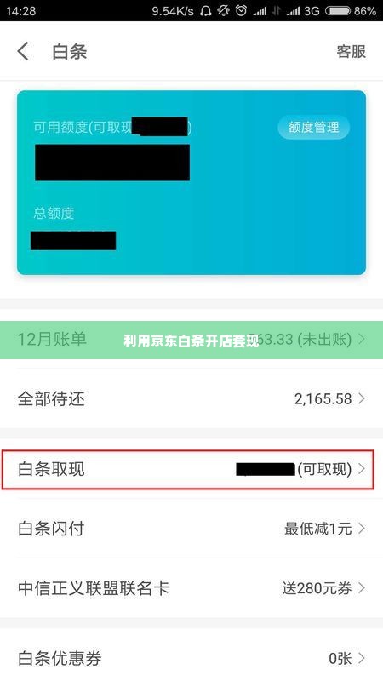Open 客服 customer service

[x=351, y=51]
